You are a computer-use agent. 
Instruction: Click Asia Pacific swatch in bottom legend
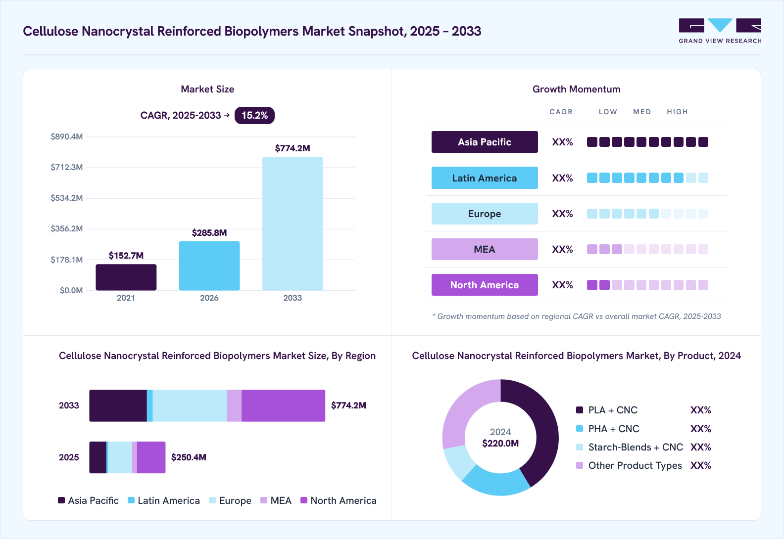[61, 500]
